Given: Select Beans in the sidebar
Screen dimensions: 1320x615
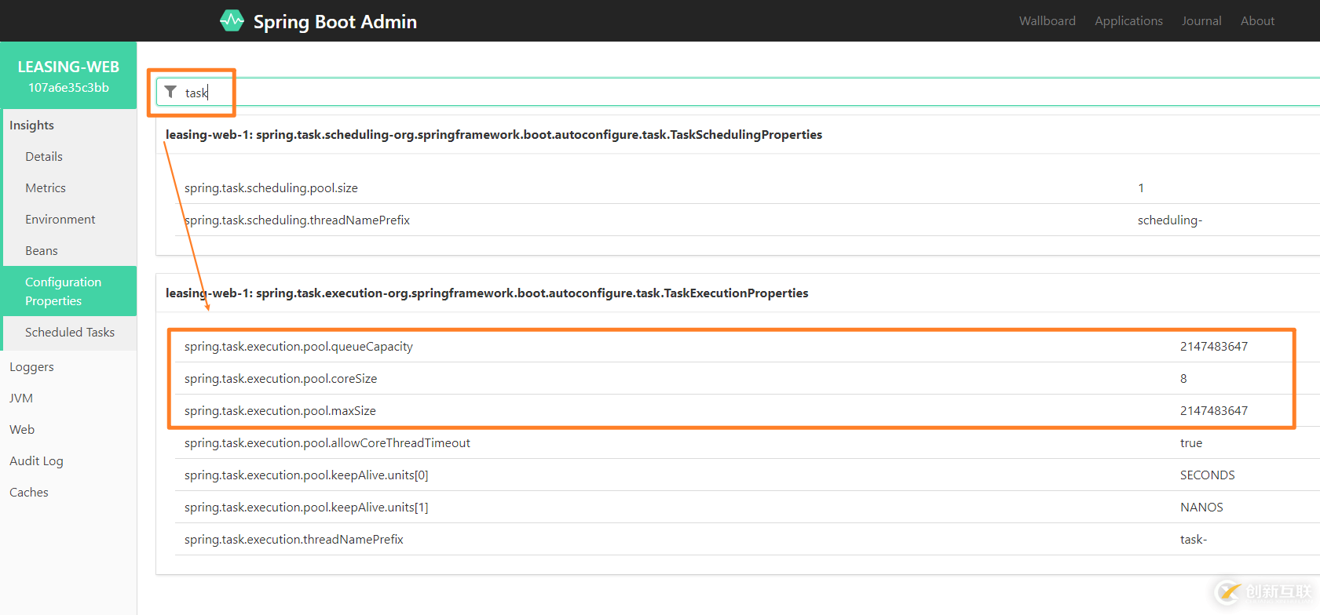Looking at the screenshot, I should tap(42, 251).
